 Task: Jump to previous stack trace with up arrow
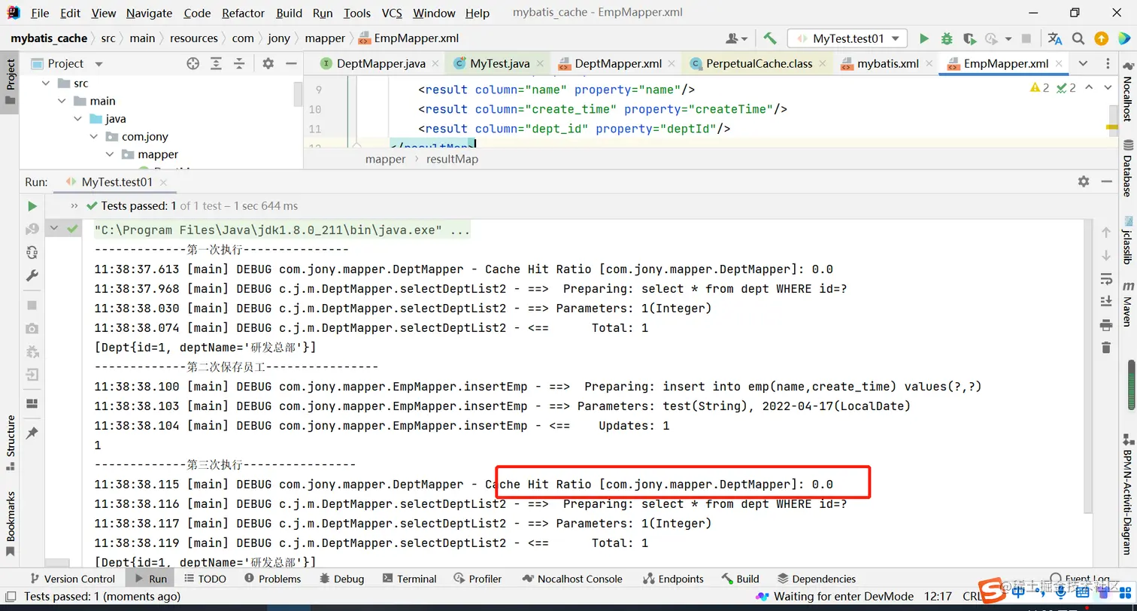[x=1105, y=232]
